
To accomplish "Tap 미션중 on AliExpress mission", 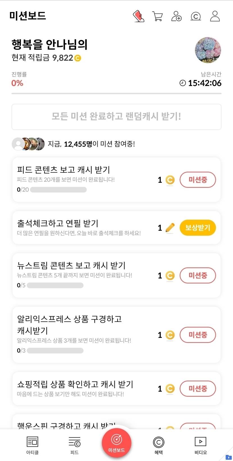I will [198, 335].
